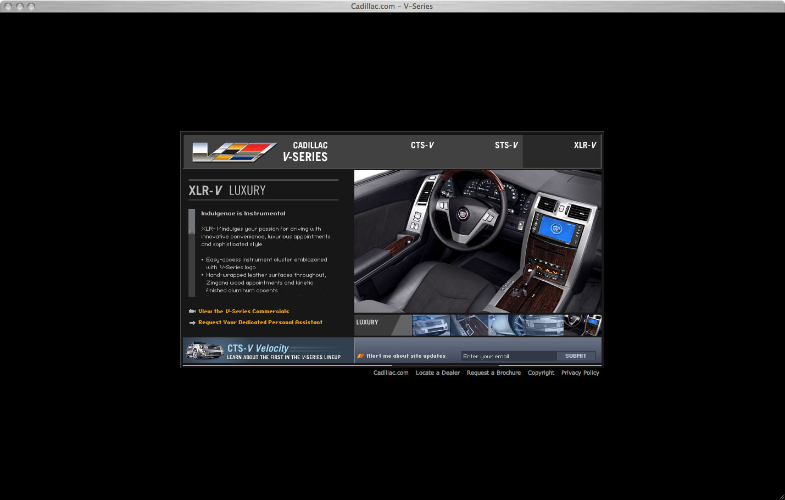Screen dimensions: 785x500
Task: View the V-Series Commercials link
Action: tap(243, 311)
